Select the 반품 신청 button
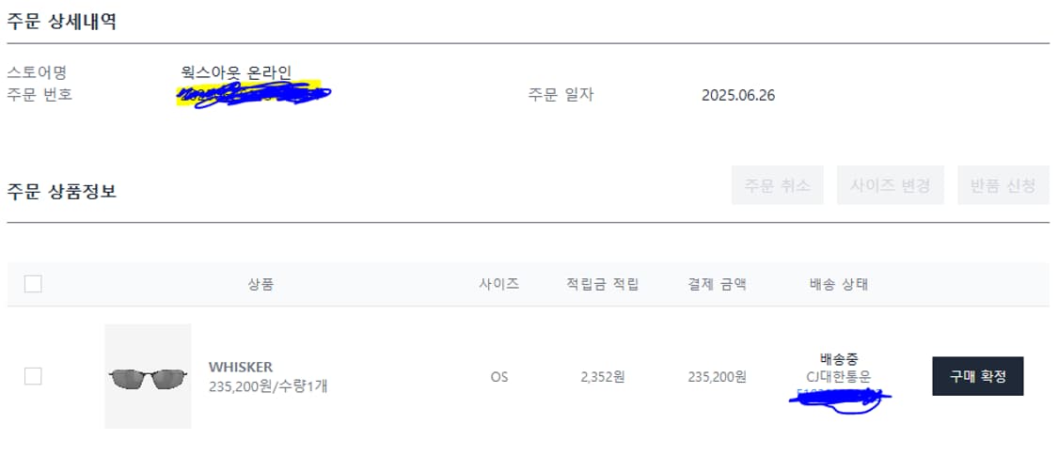The width and height of the screenshot is (1058, 456). coord(1003,185)
